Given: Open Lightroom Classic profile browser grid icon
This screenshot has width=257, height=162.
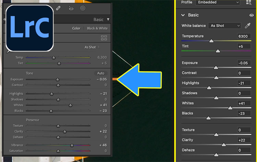Looking at the screenshot, I should point(104,38).
